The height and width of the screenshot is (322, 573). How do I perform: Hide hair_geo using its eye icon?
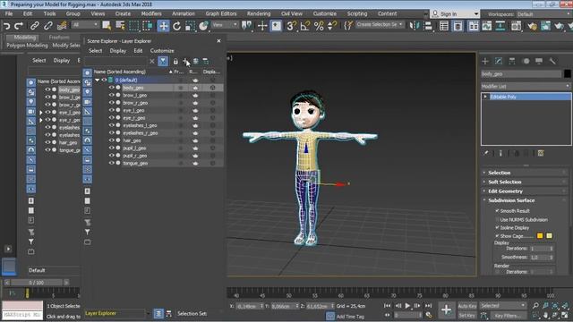click(111, 140)
